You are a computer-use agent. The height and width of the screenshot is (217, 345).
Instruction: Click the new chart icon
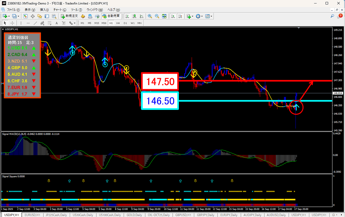(5, 16)
